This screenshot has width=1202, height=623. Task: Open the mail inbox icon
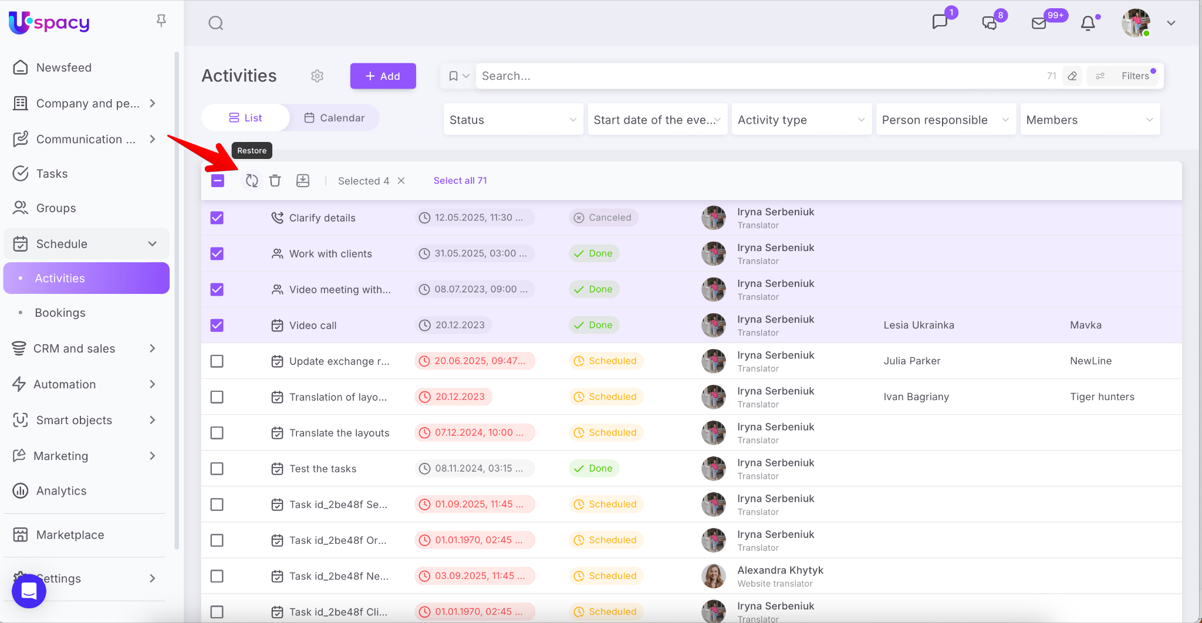coord(1039,23)
